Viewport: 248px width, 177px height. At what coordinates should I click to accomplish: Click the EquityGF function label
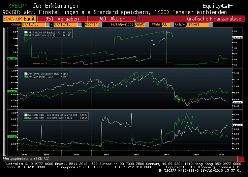pyautogui.click(x=218, y=6)
